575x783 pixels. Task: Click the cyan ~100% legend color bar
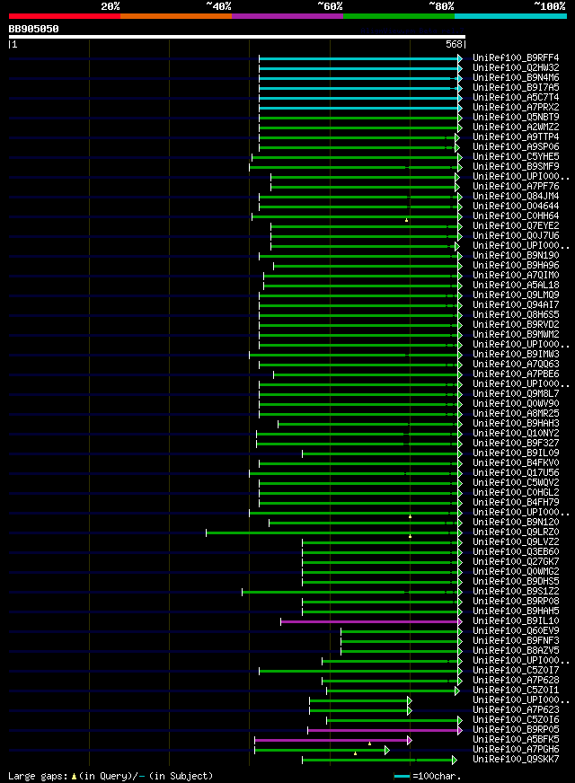[x=510, y=16]
